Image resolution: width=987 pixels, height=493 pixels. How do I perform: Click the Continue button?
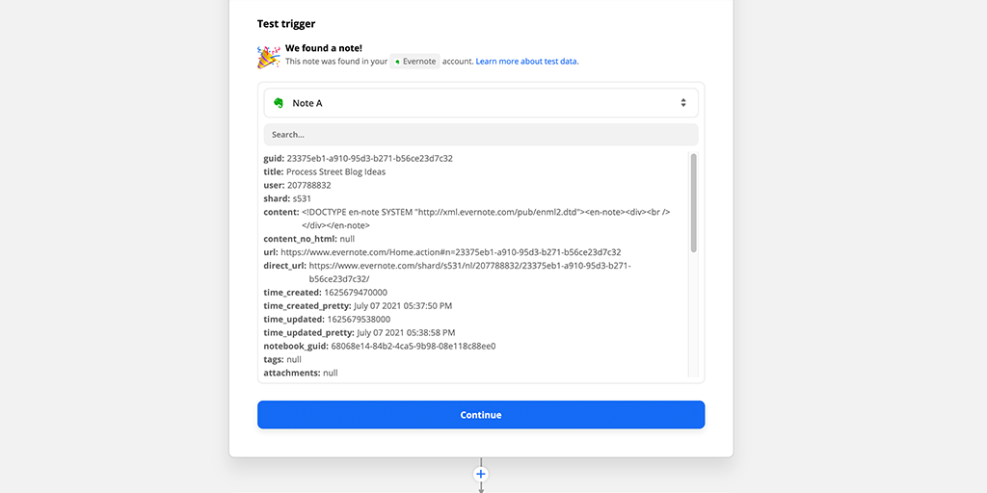pos(481,415)
